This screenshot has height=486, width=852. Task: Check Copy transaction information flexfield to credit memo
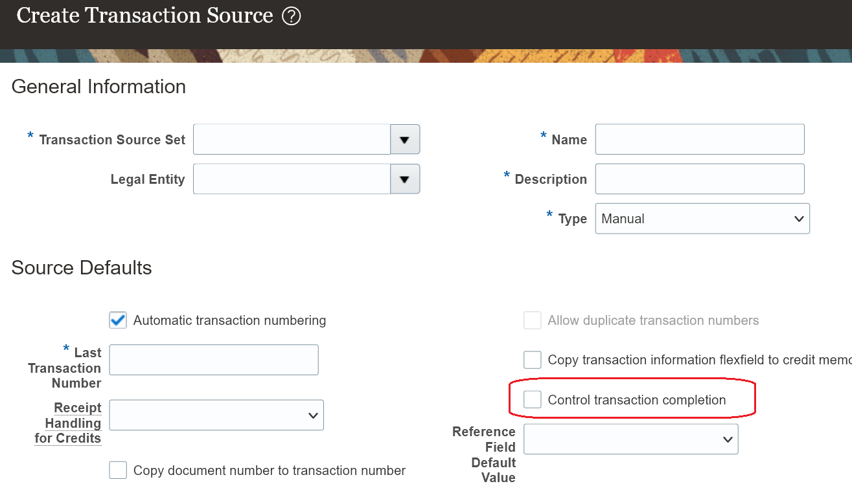[x=533, y=360]
